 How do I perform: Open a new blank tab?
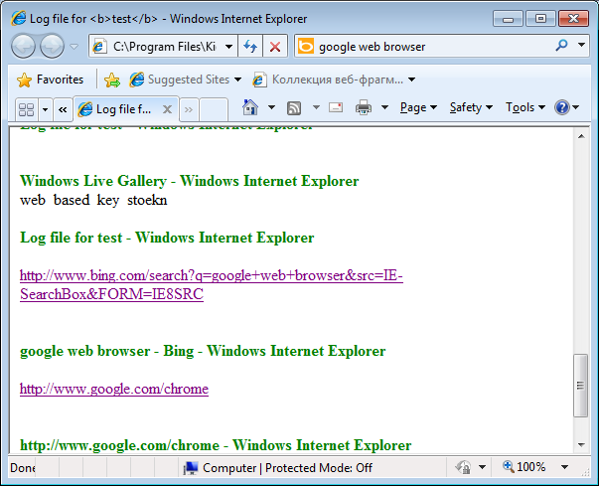pos(214,109)
